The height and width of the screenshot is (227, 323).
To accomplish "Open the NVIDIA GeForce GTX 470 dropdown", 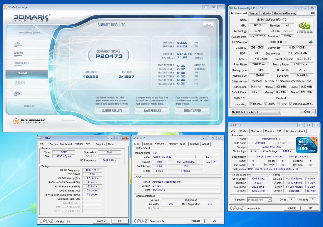I will tap(256, 112).
